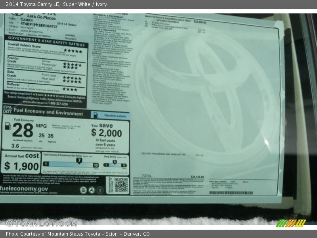Click the fueleconomy.gov web address
The image size is (317, 238).
coord(24,189)
